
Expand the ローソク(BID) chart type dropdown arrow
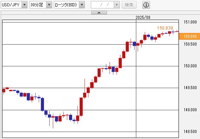(x=82, y=5)
